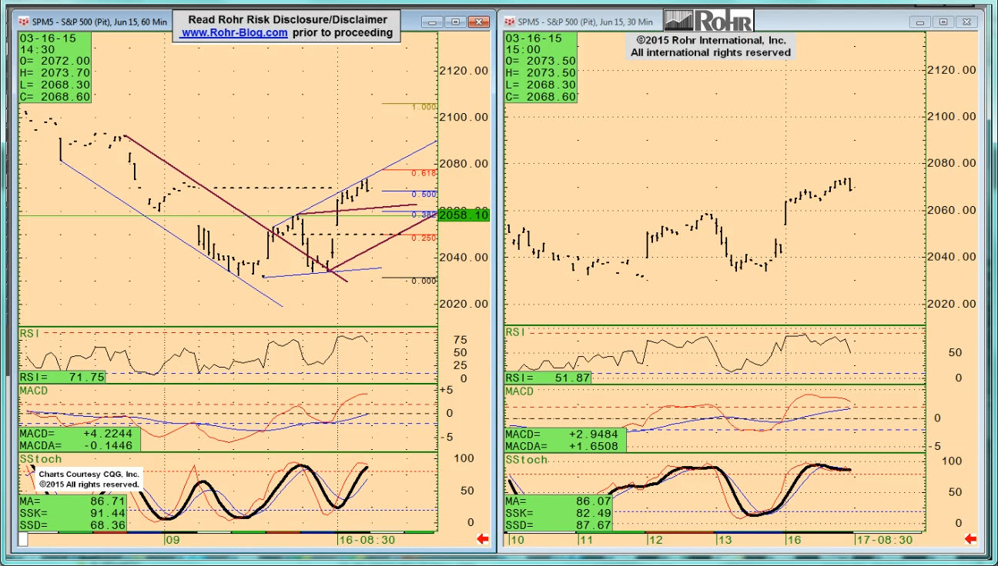Viewport: 998px width, 566px height.
Task: Click the 16-08:30 time axis label
Action: tap(367, 540)
